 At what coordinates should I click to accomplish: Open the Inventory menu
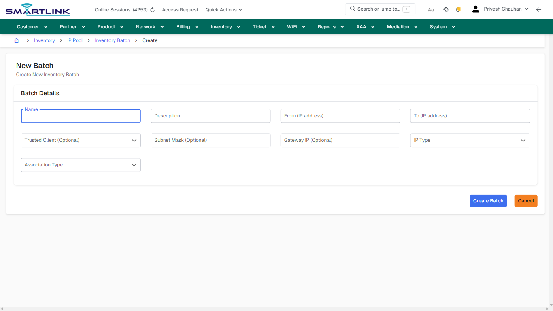click(225, 27)
